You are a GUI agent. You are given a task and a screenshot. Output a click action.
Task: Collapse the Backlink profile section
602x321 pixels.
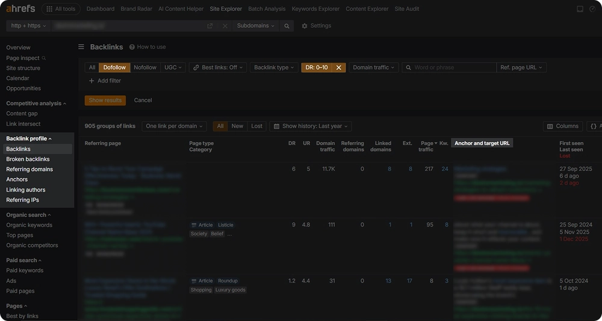[x=29, y=139]
